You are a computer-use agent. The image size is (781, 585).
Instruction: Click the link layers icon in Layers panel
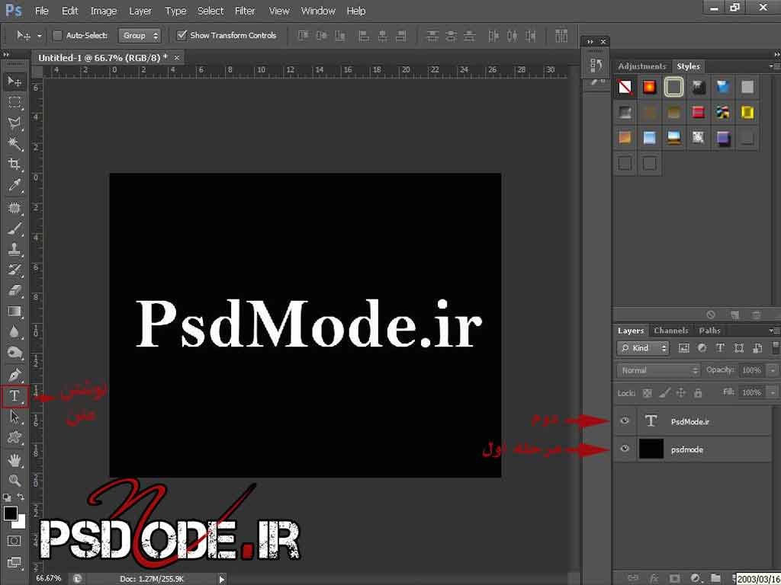coord(633,578)
